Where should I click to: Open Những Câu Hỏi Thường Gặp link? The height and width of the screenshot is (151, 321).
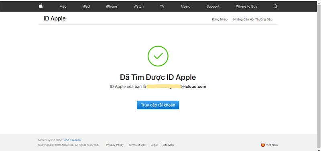click(x=253, y=19)
